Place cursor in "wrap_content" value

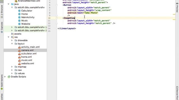point(103,10)
